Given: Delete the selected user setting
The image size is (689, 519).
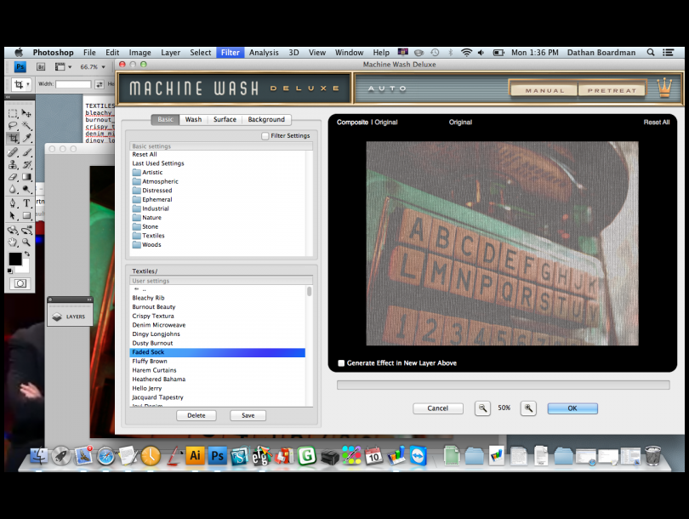Looking at the screenshot, I should point(196,415).
